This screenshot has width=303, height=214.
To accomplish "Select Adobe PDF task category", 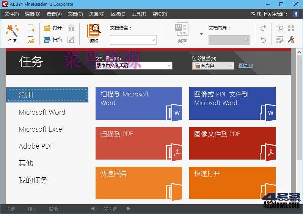I will tap(36, 146).
